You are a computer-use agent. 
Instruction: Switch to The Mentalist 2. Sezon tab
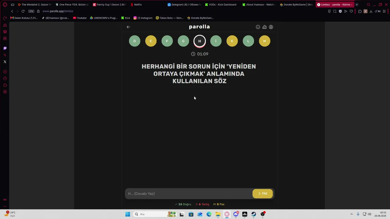34,5
